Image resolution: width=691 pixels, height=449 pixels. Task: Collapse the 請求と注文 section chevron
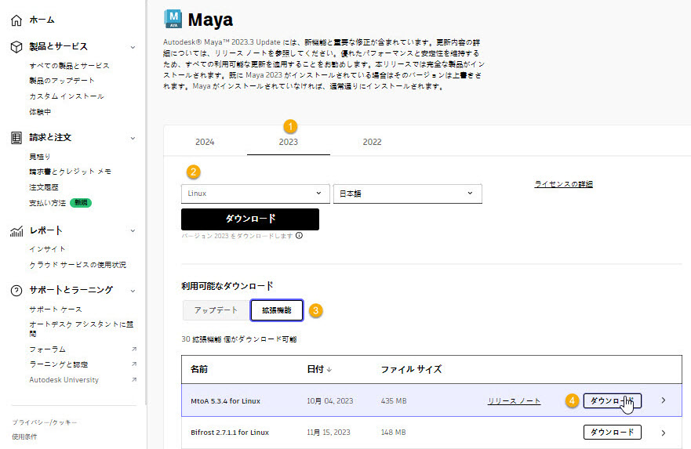click(x=133, y=138)
